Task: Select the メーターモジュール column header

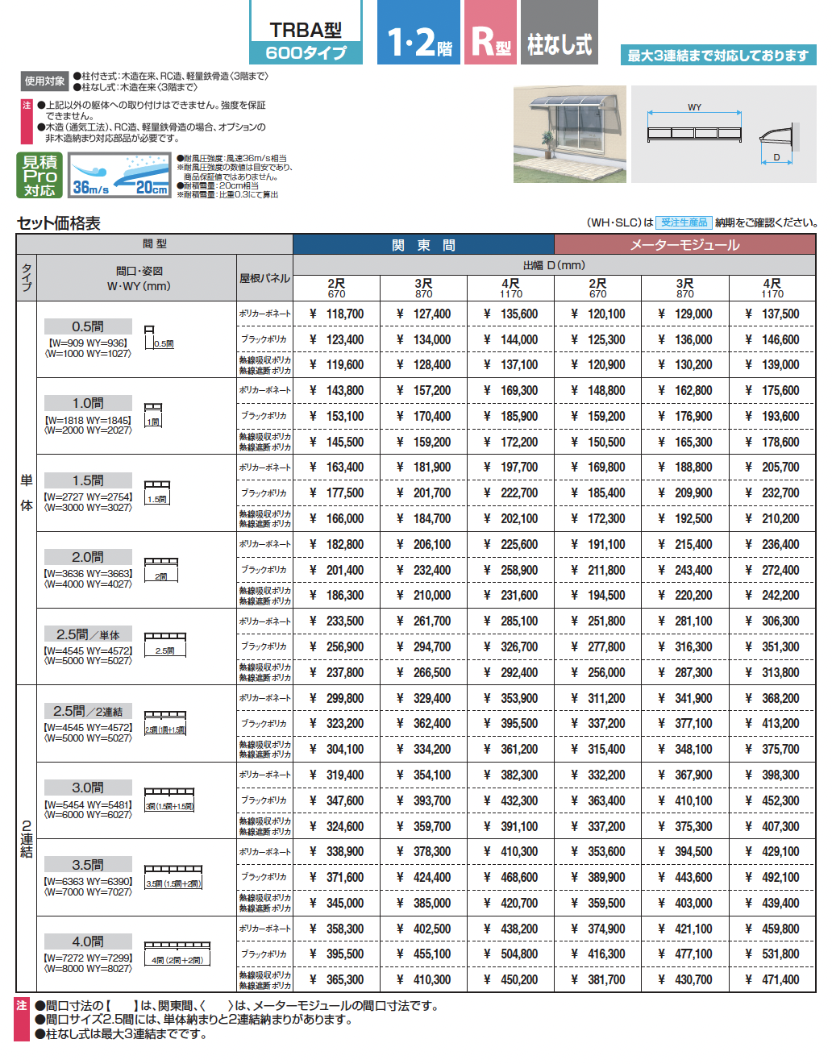Action: tap(685, 245)
